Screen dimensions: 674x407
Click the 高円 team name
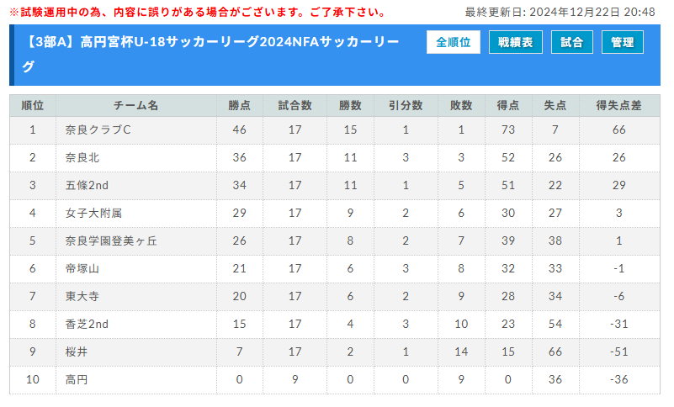pos(76,379)
